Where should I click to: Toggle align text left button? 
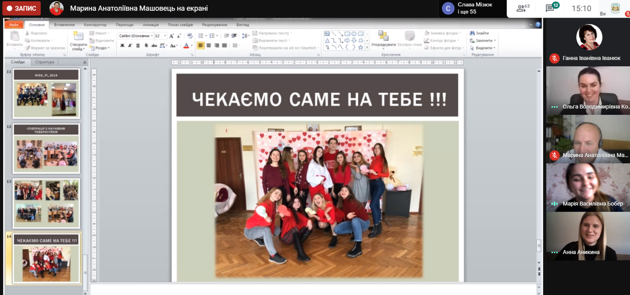click(x=201, y=46)
